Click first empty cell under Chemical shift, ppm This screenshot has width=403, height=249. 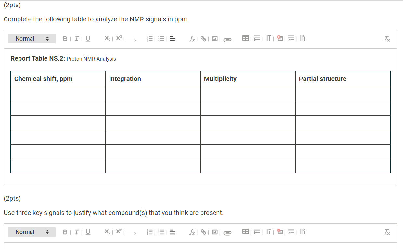coord(58,94)
